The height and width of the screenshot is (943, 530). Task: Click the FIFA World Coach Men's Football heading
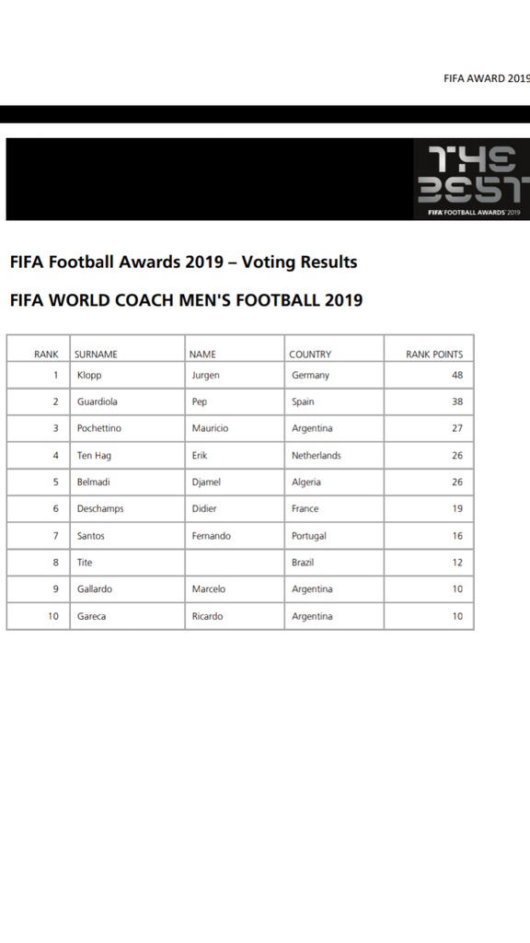pyautogui.click(x=186, y=300)
